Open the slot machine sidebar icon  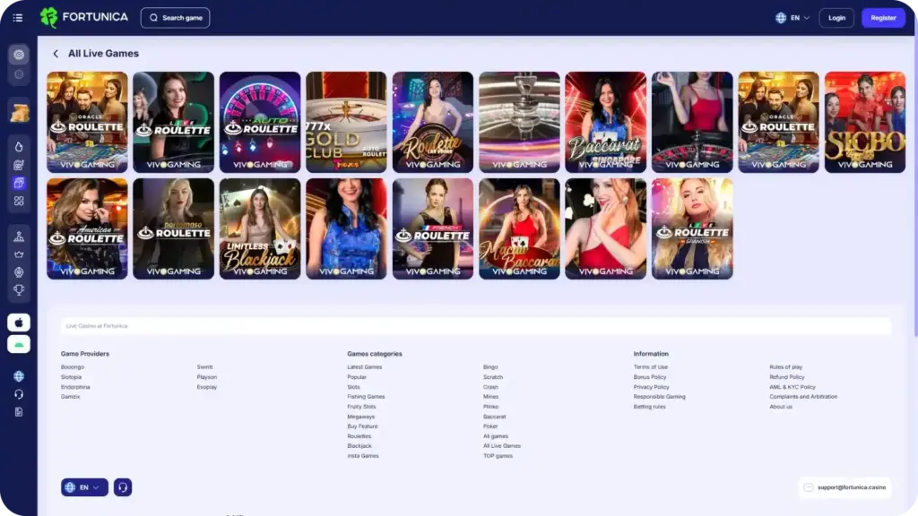(19, 165)
